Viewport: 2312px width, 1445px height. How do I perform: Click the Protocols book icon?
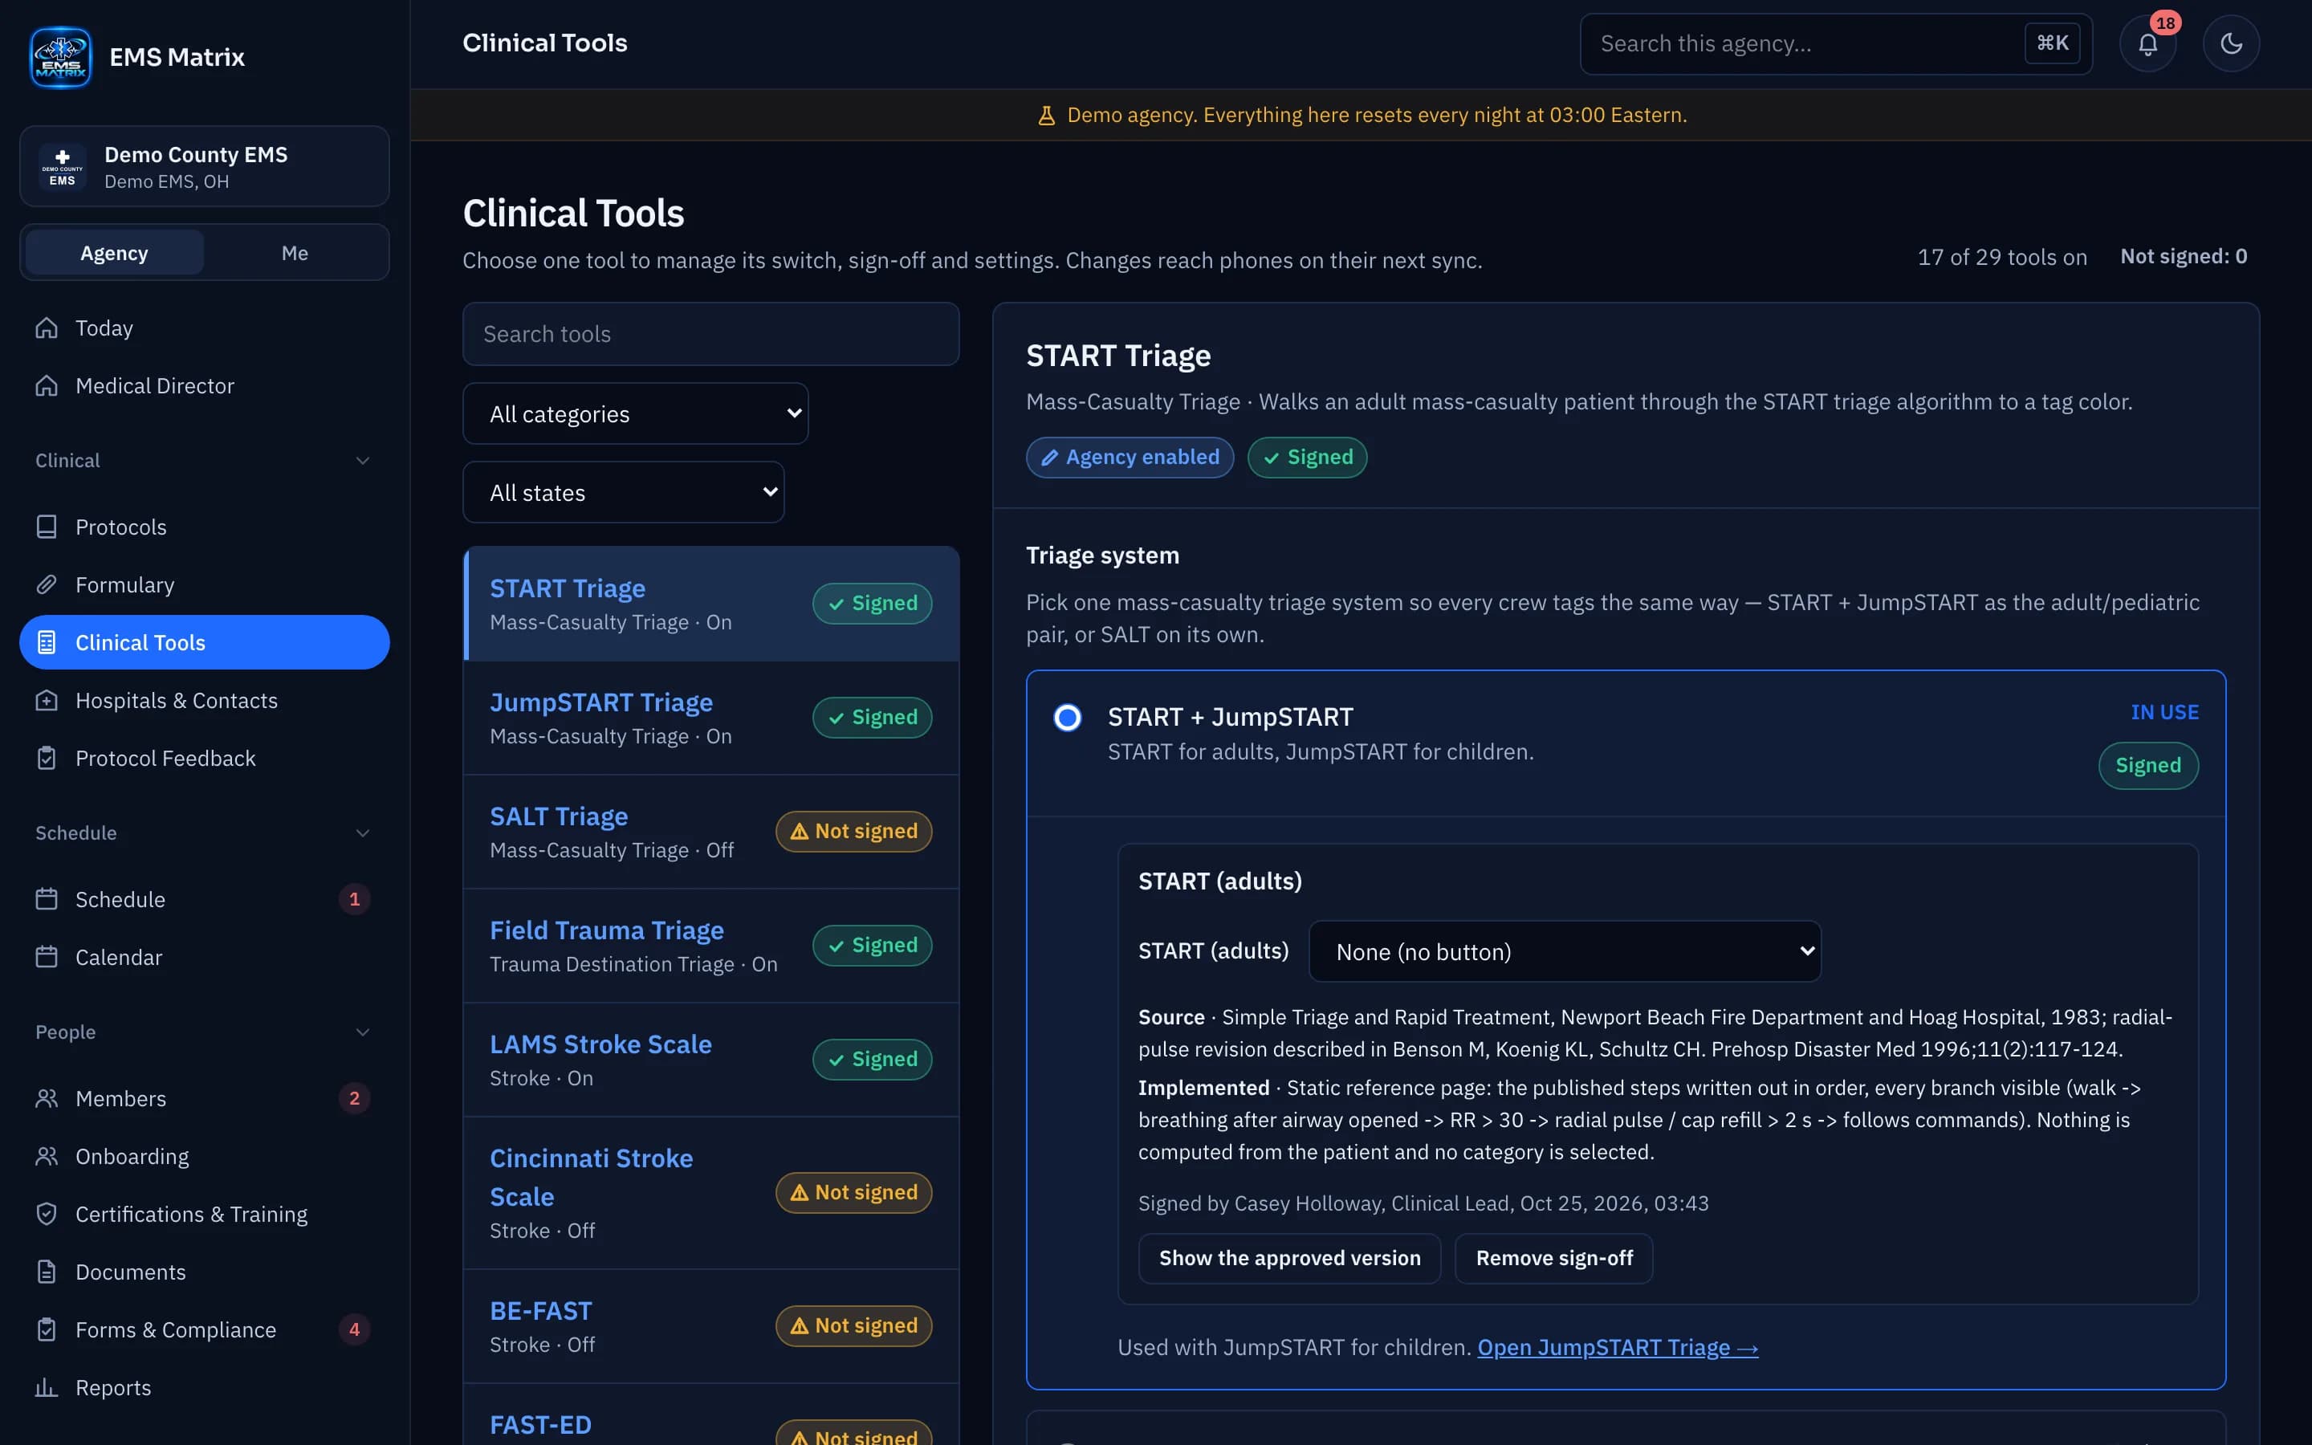pos(47,527)
